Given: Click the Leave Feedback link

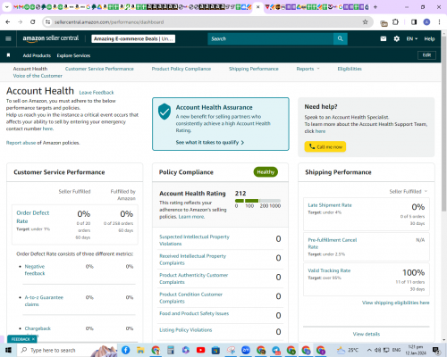Looking at the screenshot, I should coord(97,93).
